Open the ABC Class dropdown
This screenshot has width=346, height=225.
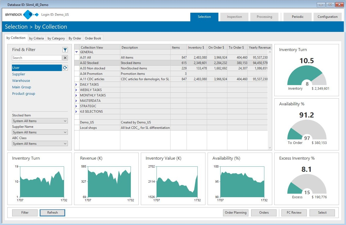coord(40,144)
